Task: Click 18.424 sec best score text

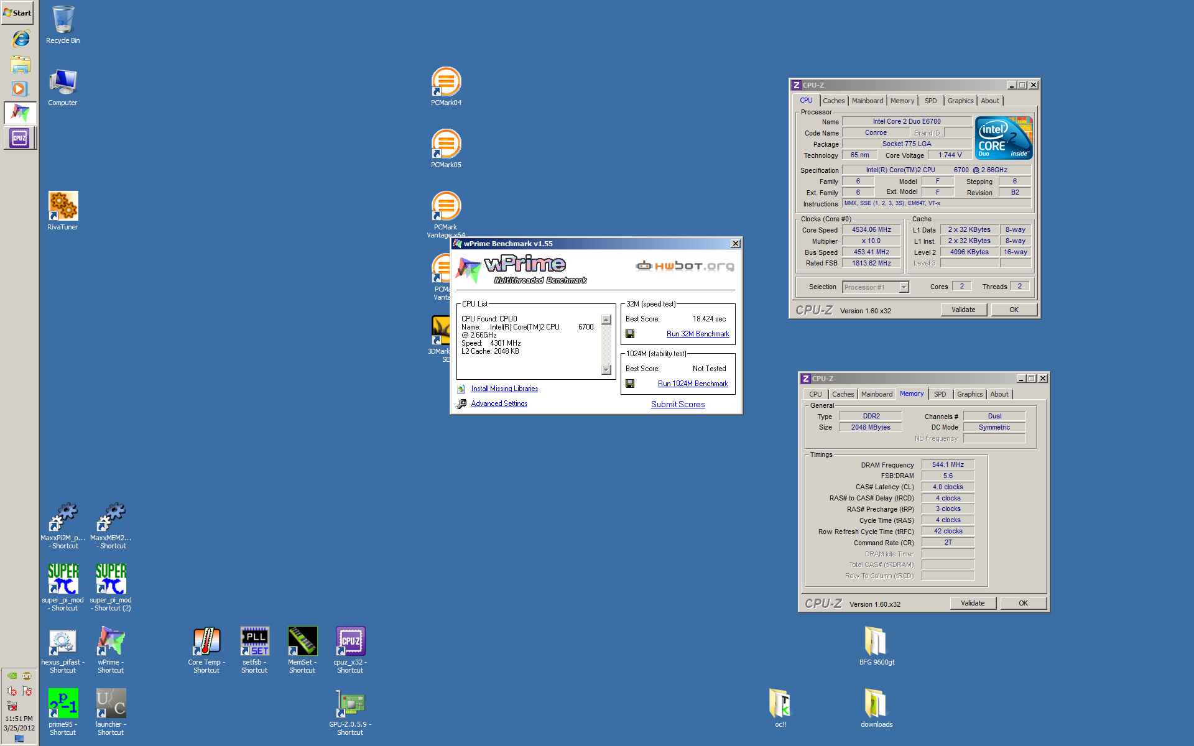Action: 709,319
